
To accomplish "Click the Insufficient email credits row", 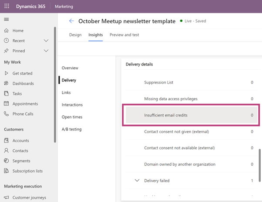I will pos(191,115).
